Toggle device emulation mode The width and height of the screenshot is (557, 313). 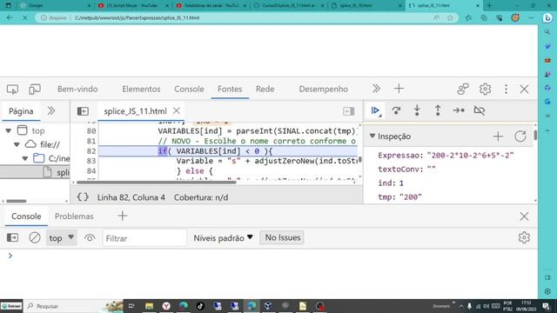35,89
